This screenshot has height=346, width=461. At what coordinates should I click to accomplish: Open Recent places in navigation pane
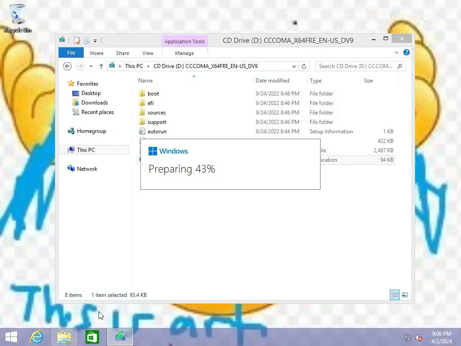pyautogui.click(x=98, y=112)
